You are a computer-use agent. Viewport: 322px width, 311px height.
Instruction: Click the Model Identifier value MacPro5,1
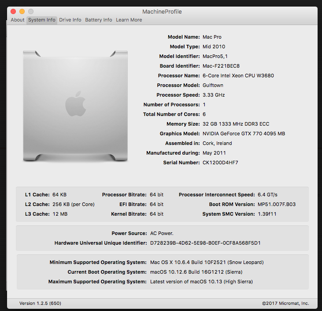pyautogui.click(x=215, y=56)
